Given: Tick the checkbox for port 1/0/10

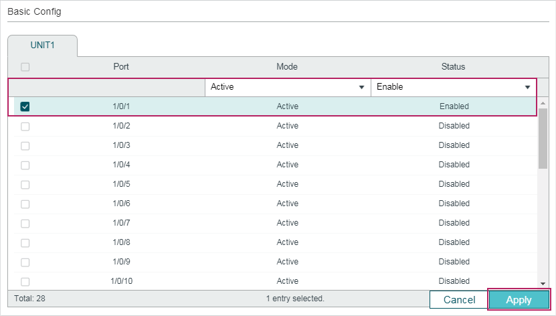Looking at the screenshot, I should click(25, 282).
